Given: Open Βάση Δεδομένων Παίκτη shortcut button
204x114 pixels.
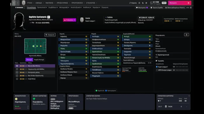Looking at the screenshot, I should point(175,8).
